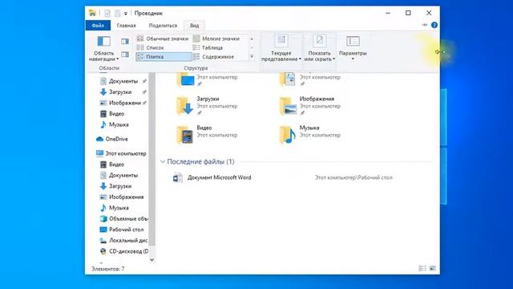This screenshot has height=289, width=513.
Task: Select the Вид ribbon tab
Action: (x=194, y=25)
